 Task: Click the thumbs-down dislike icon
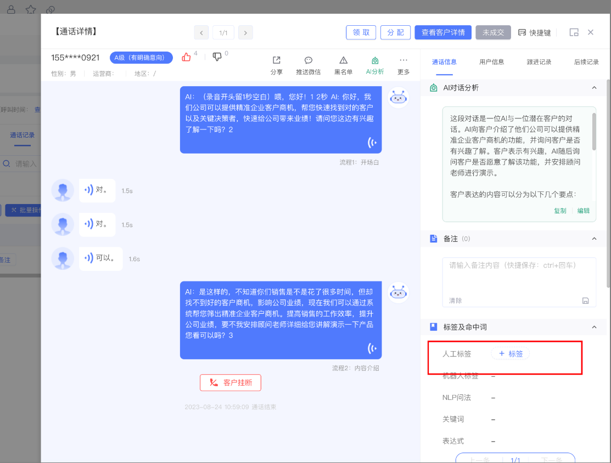point(217,57)
